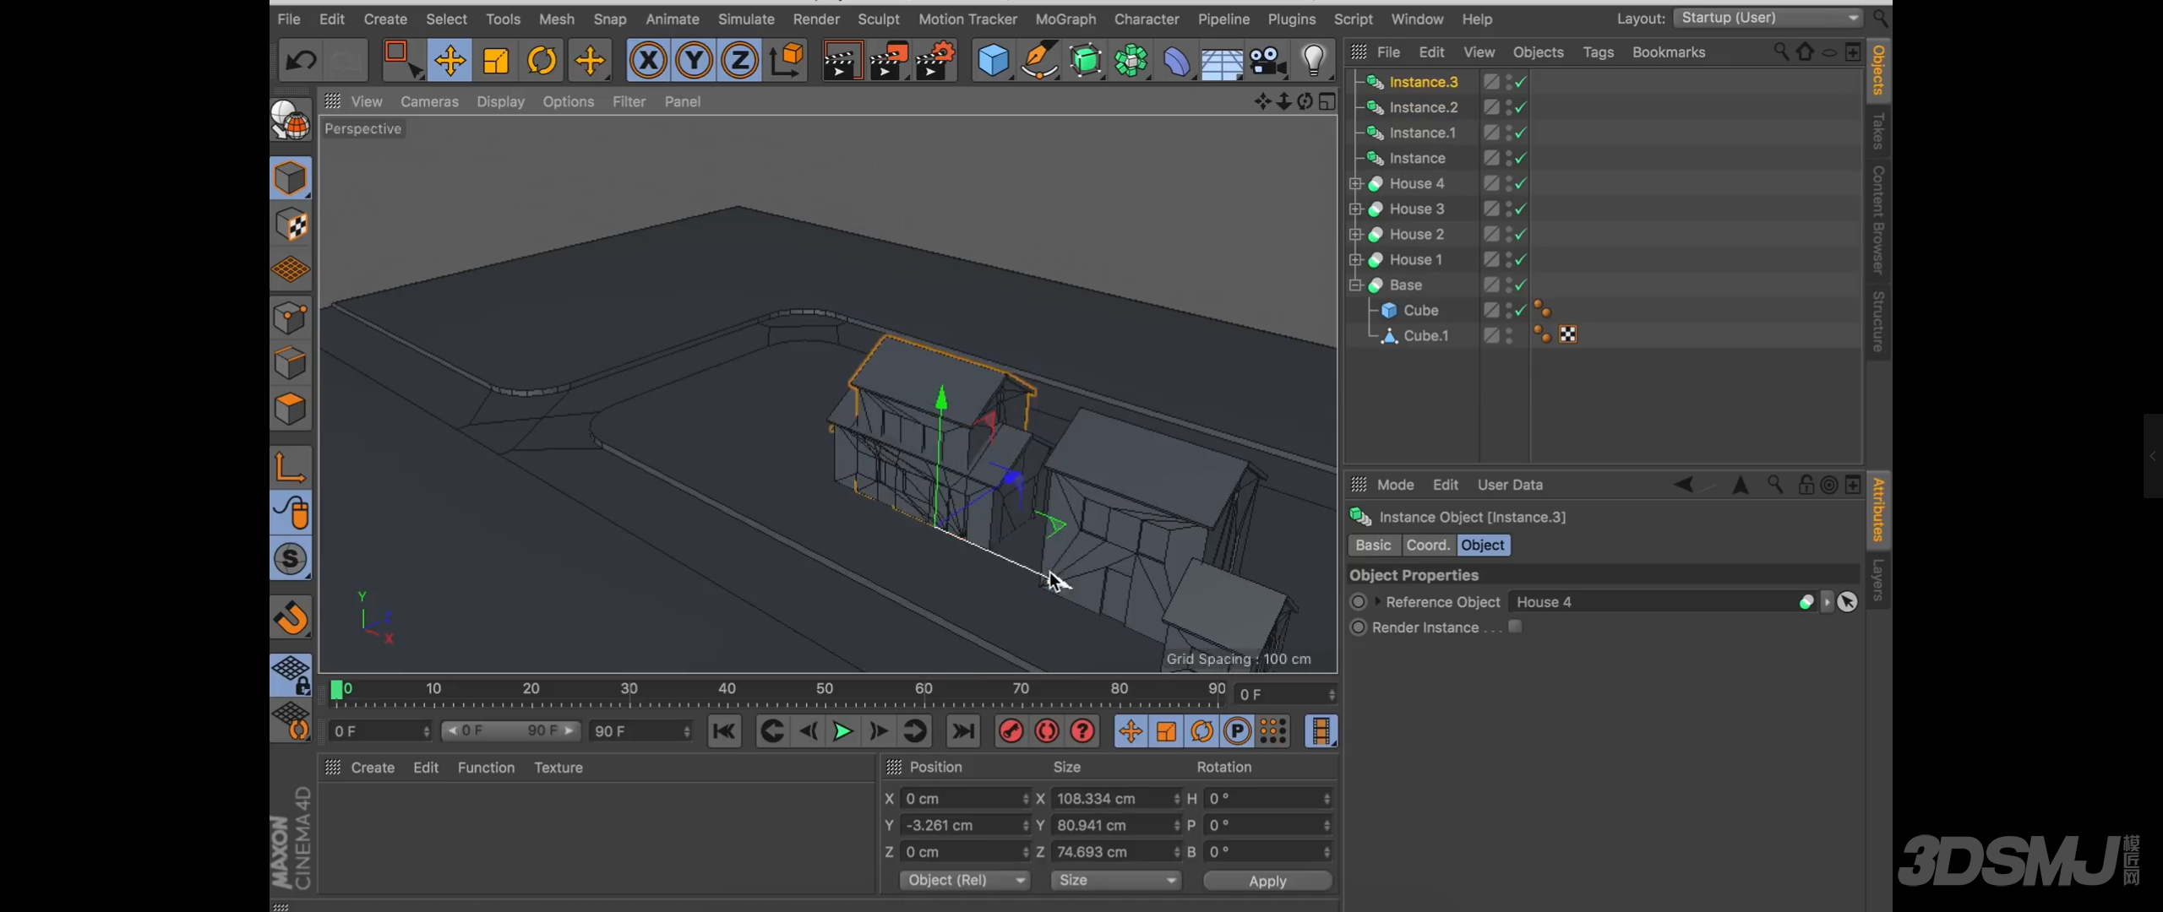Collapse the Base object group
This screenshot has height=912, width=2163.
[1355, 285]
